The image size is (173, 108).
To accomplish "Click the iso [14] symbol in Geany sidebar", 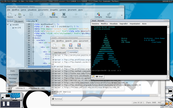I will [x=16, y=28].
